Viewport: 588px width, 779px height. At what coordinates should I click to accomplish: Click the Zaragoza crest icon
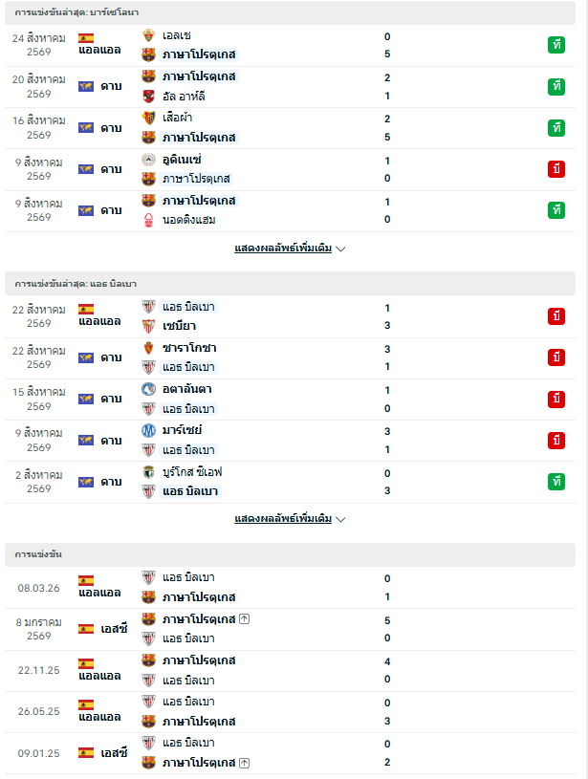[148, 348]
